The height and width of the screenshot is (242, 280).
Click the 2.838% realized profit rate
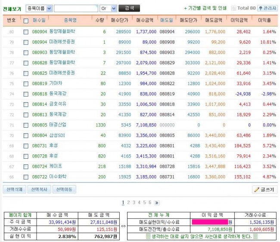pyautogui.click(x=67, y=236)
